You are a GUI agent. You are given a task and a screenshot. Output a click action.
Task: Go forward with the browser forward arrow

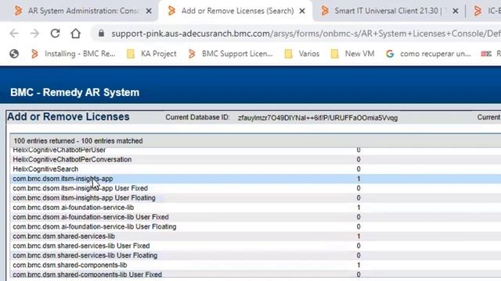click(x=34, y=34)
